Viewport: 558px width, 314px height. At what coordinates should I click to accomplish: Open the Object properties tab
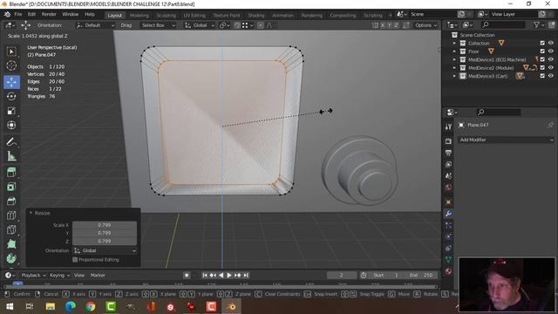click(x=448, y=202)
